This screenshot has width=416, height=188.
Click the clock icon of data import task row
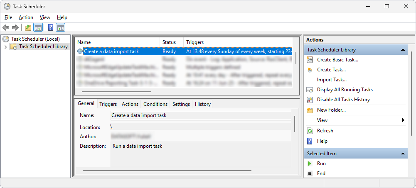pyautogui.click(x=80, y=51)
